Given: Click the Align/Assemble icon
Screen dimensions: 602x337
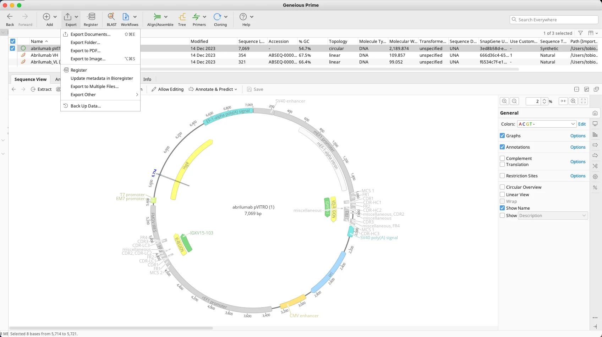Looking at the screenshot, I should [x=157, y=17].
